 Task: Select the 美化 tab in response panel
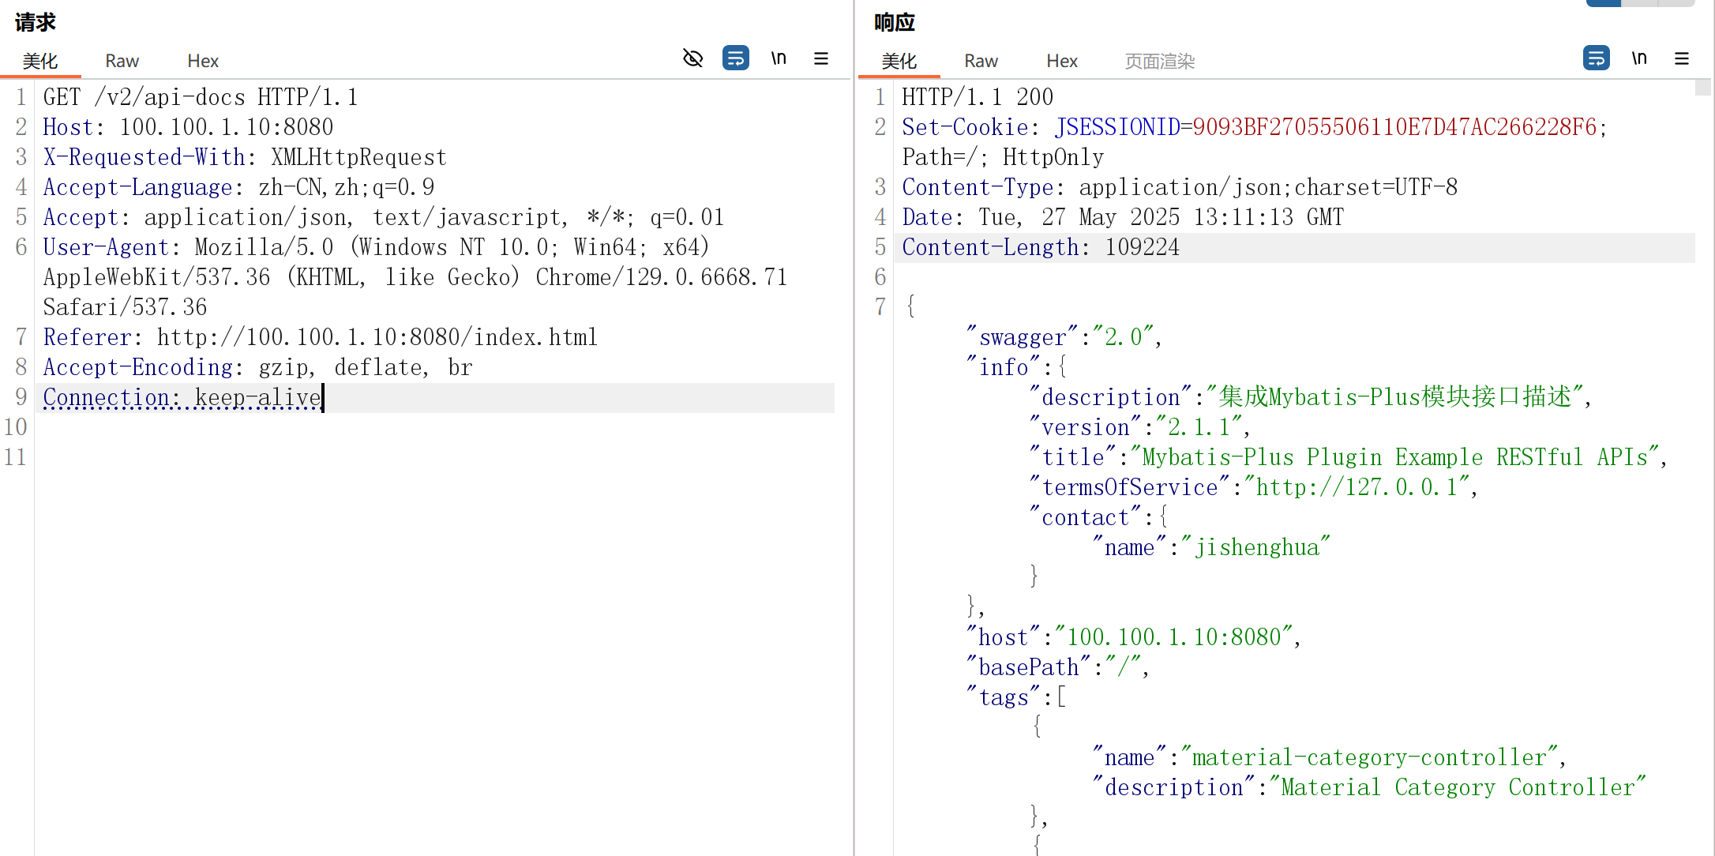[899, 61]
